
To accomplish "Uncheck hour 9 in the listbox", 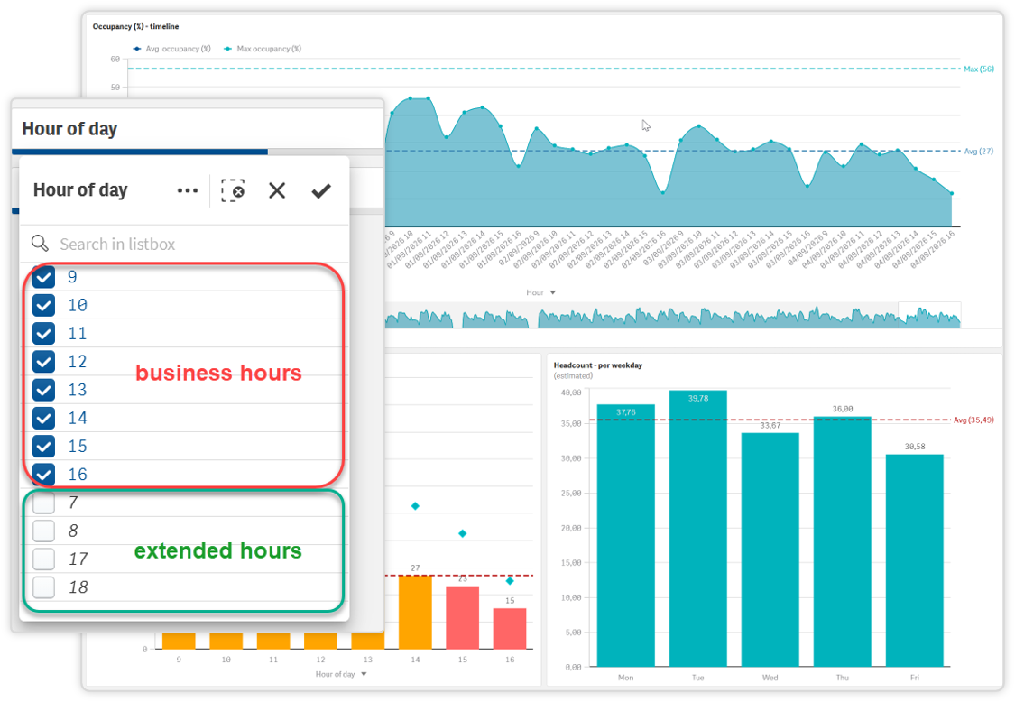I will click(x=44, y=277).
